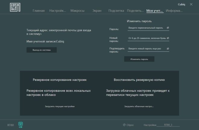This screenshot has height=130, width=199.
Task: Open the Настройка profile RT80_3 dropdown
Action: (x=168, y=125)
